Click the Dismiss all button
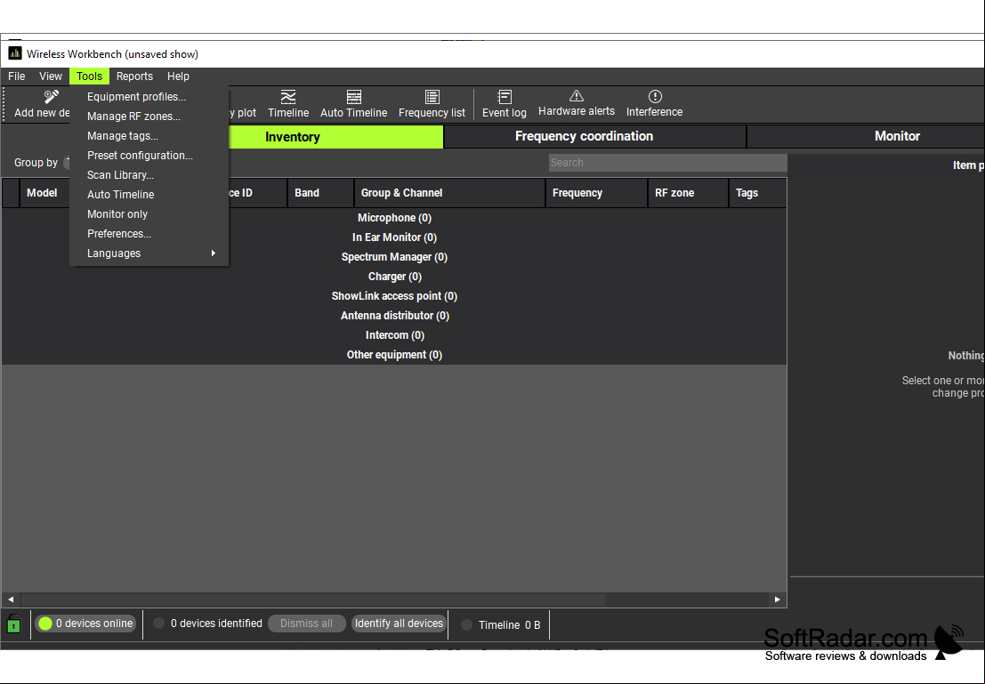The height and width of the screenshot is (684, 985). click(x=307, y=624)
